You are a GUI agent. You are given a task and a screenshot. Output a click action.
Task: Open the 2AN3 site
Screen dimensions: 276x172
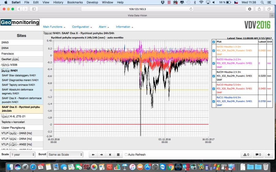21,42
